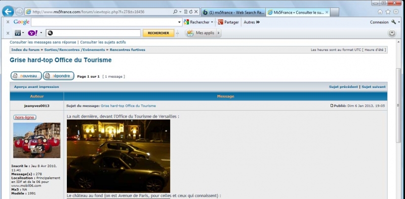405x199 pixels.
Task: Click the Google toolbar search field
Action: tap(105, 22)
